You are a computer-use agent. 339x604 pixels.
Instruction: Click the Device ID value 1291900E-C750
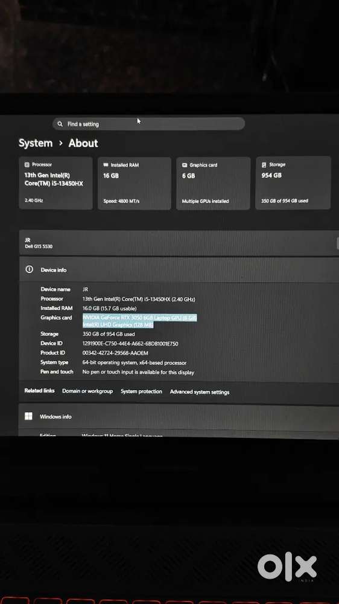coord(130,344)
